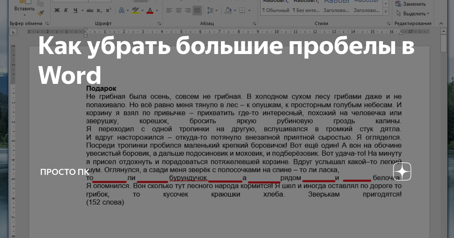
Task: Click the line spacing icon
Action: point(210,10)
